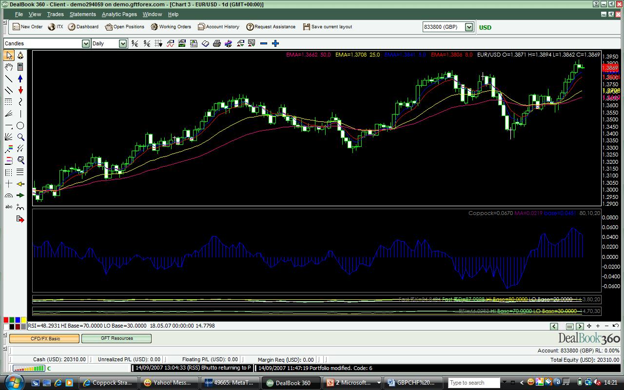This screenshot has width=624, height=390.
Task: Click the Total Equity (USD) status text
Action: [x=585, y=360]
